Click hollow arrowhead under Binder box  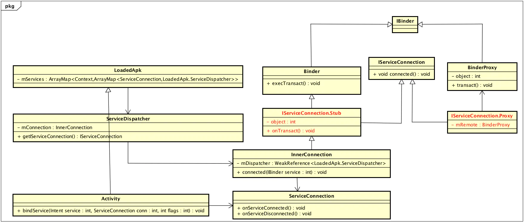tap(312, 97)
